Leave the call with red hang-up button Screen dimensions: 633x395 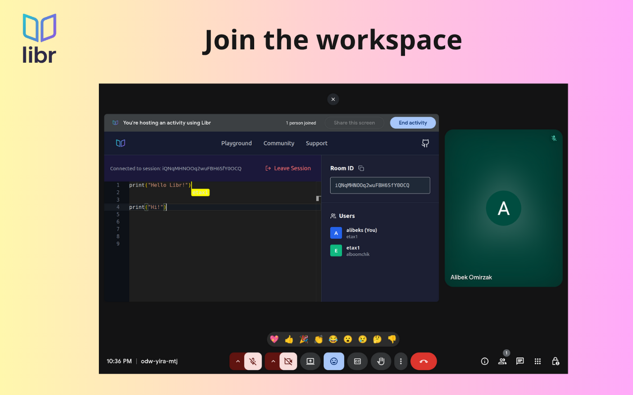424,361
